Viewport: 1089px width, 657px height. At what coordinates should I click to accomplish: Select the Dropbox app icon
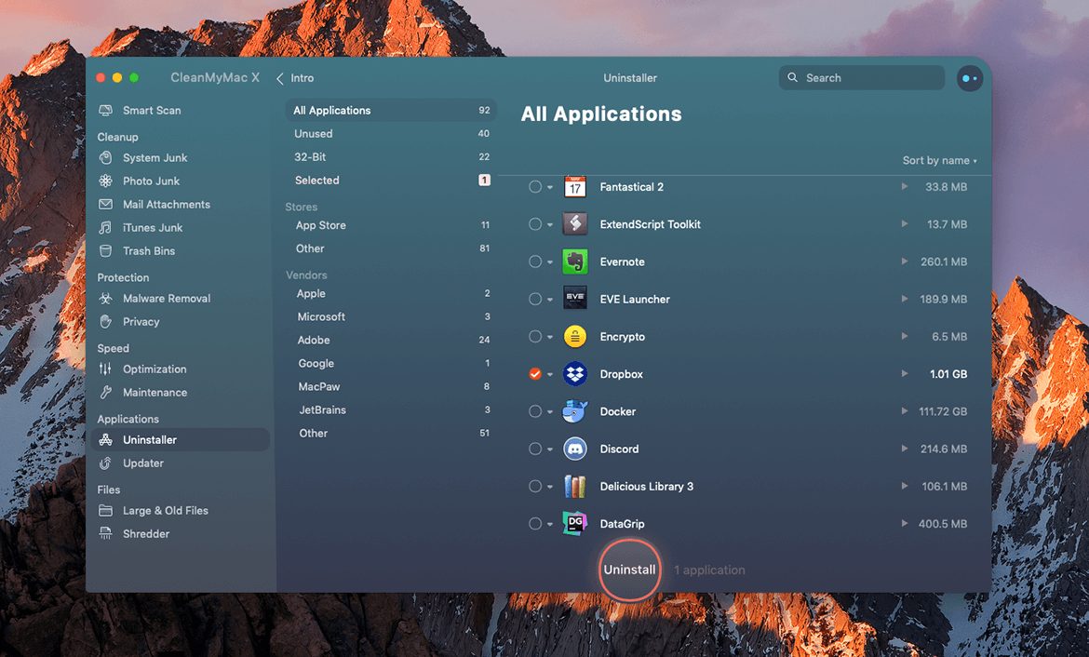pos(575,374)
